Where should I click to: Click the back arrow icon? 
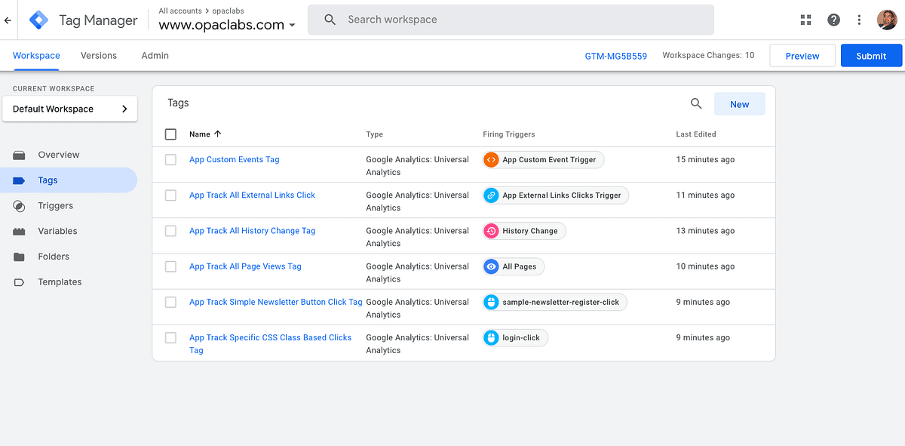tap(8, 20)
